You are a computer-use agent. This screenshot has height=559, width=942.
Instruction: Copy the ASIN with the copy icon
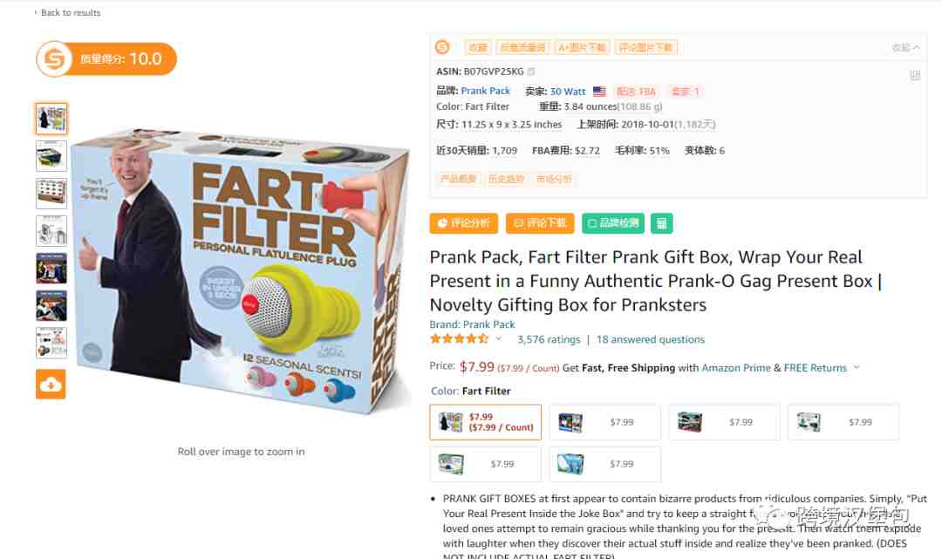(x=531, y=72)
